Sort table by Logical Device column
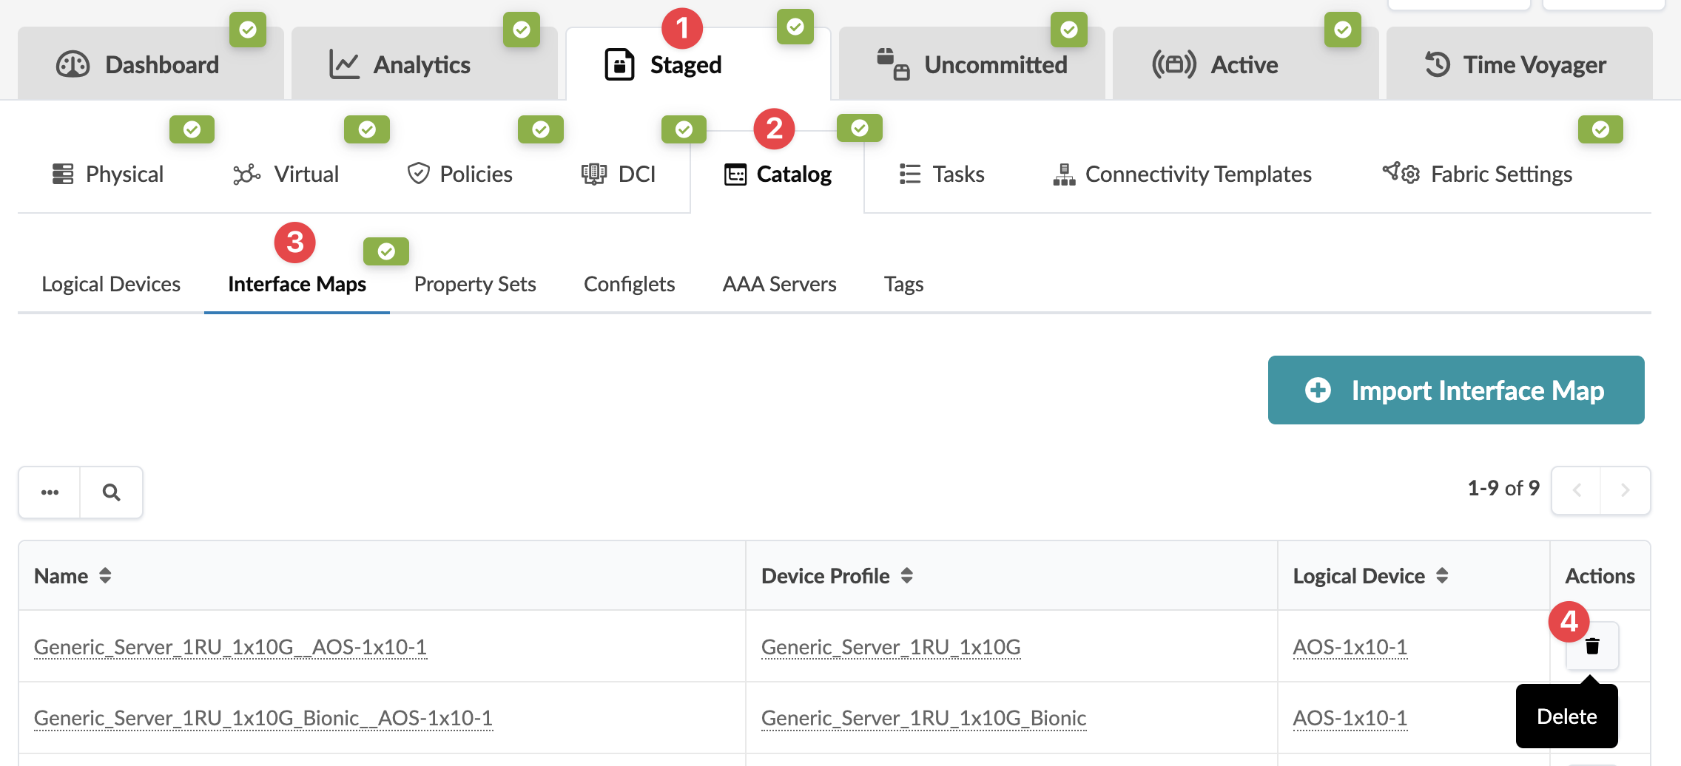Viewport: 1681px width, 766px height. point(1442,576)
